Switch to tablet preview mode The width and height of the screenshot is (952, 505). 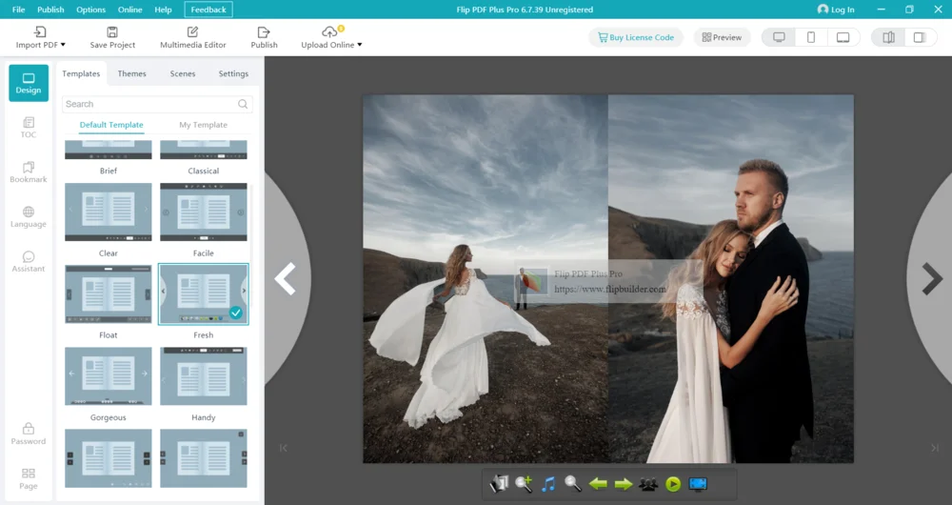click(x=843, y=37)
